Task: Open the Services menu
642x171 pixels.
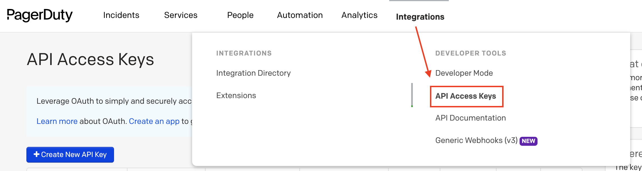Action: [181, 15]
